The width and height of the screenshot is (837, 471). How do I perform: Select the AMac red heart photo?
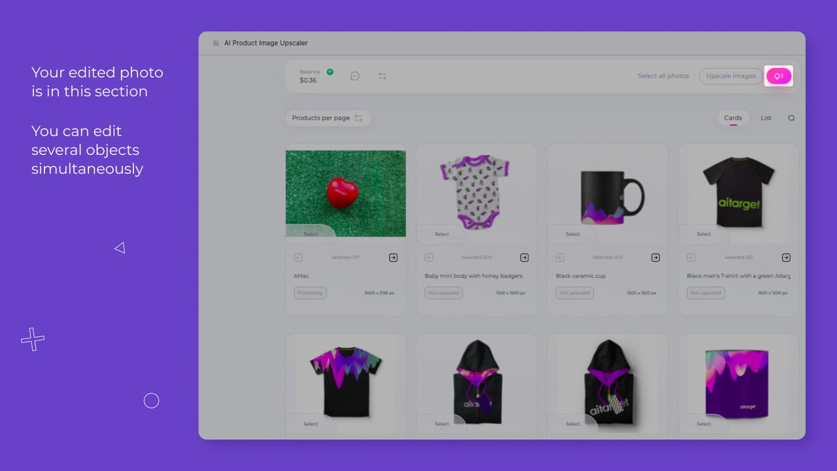pyautogui.click(x=311, y=234)
